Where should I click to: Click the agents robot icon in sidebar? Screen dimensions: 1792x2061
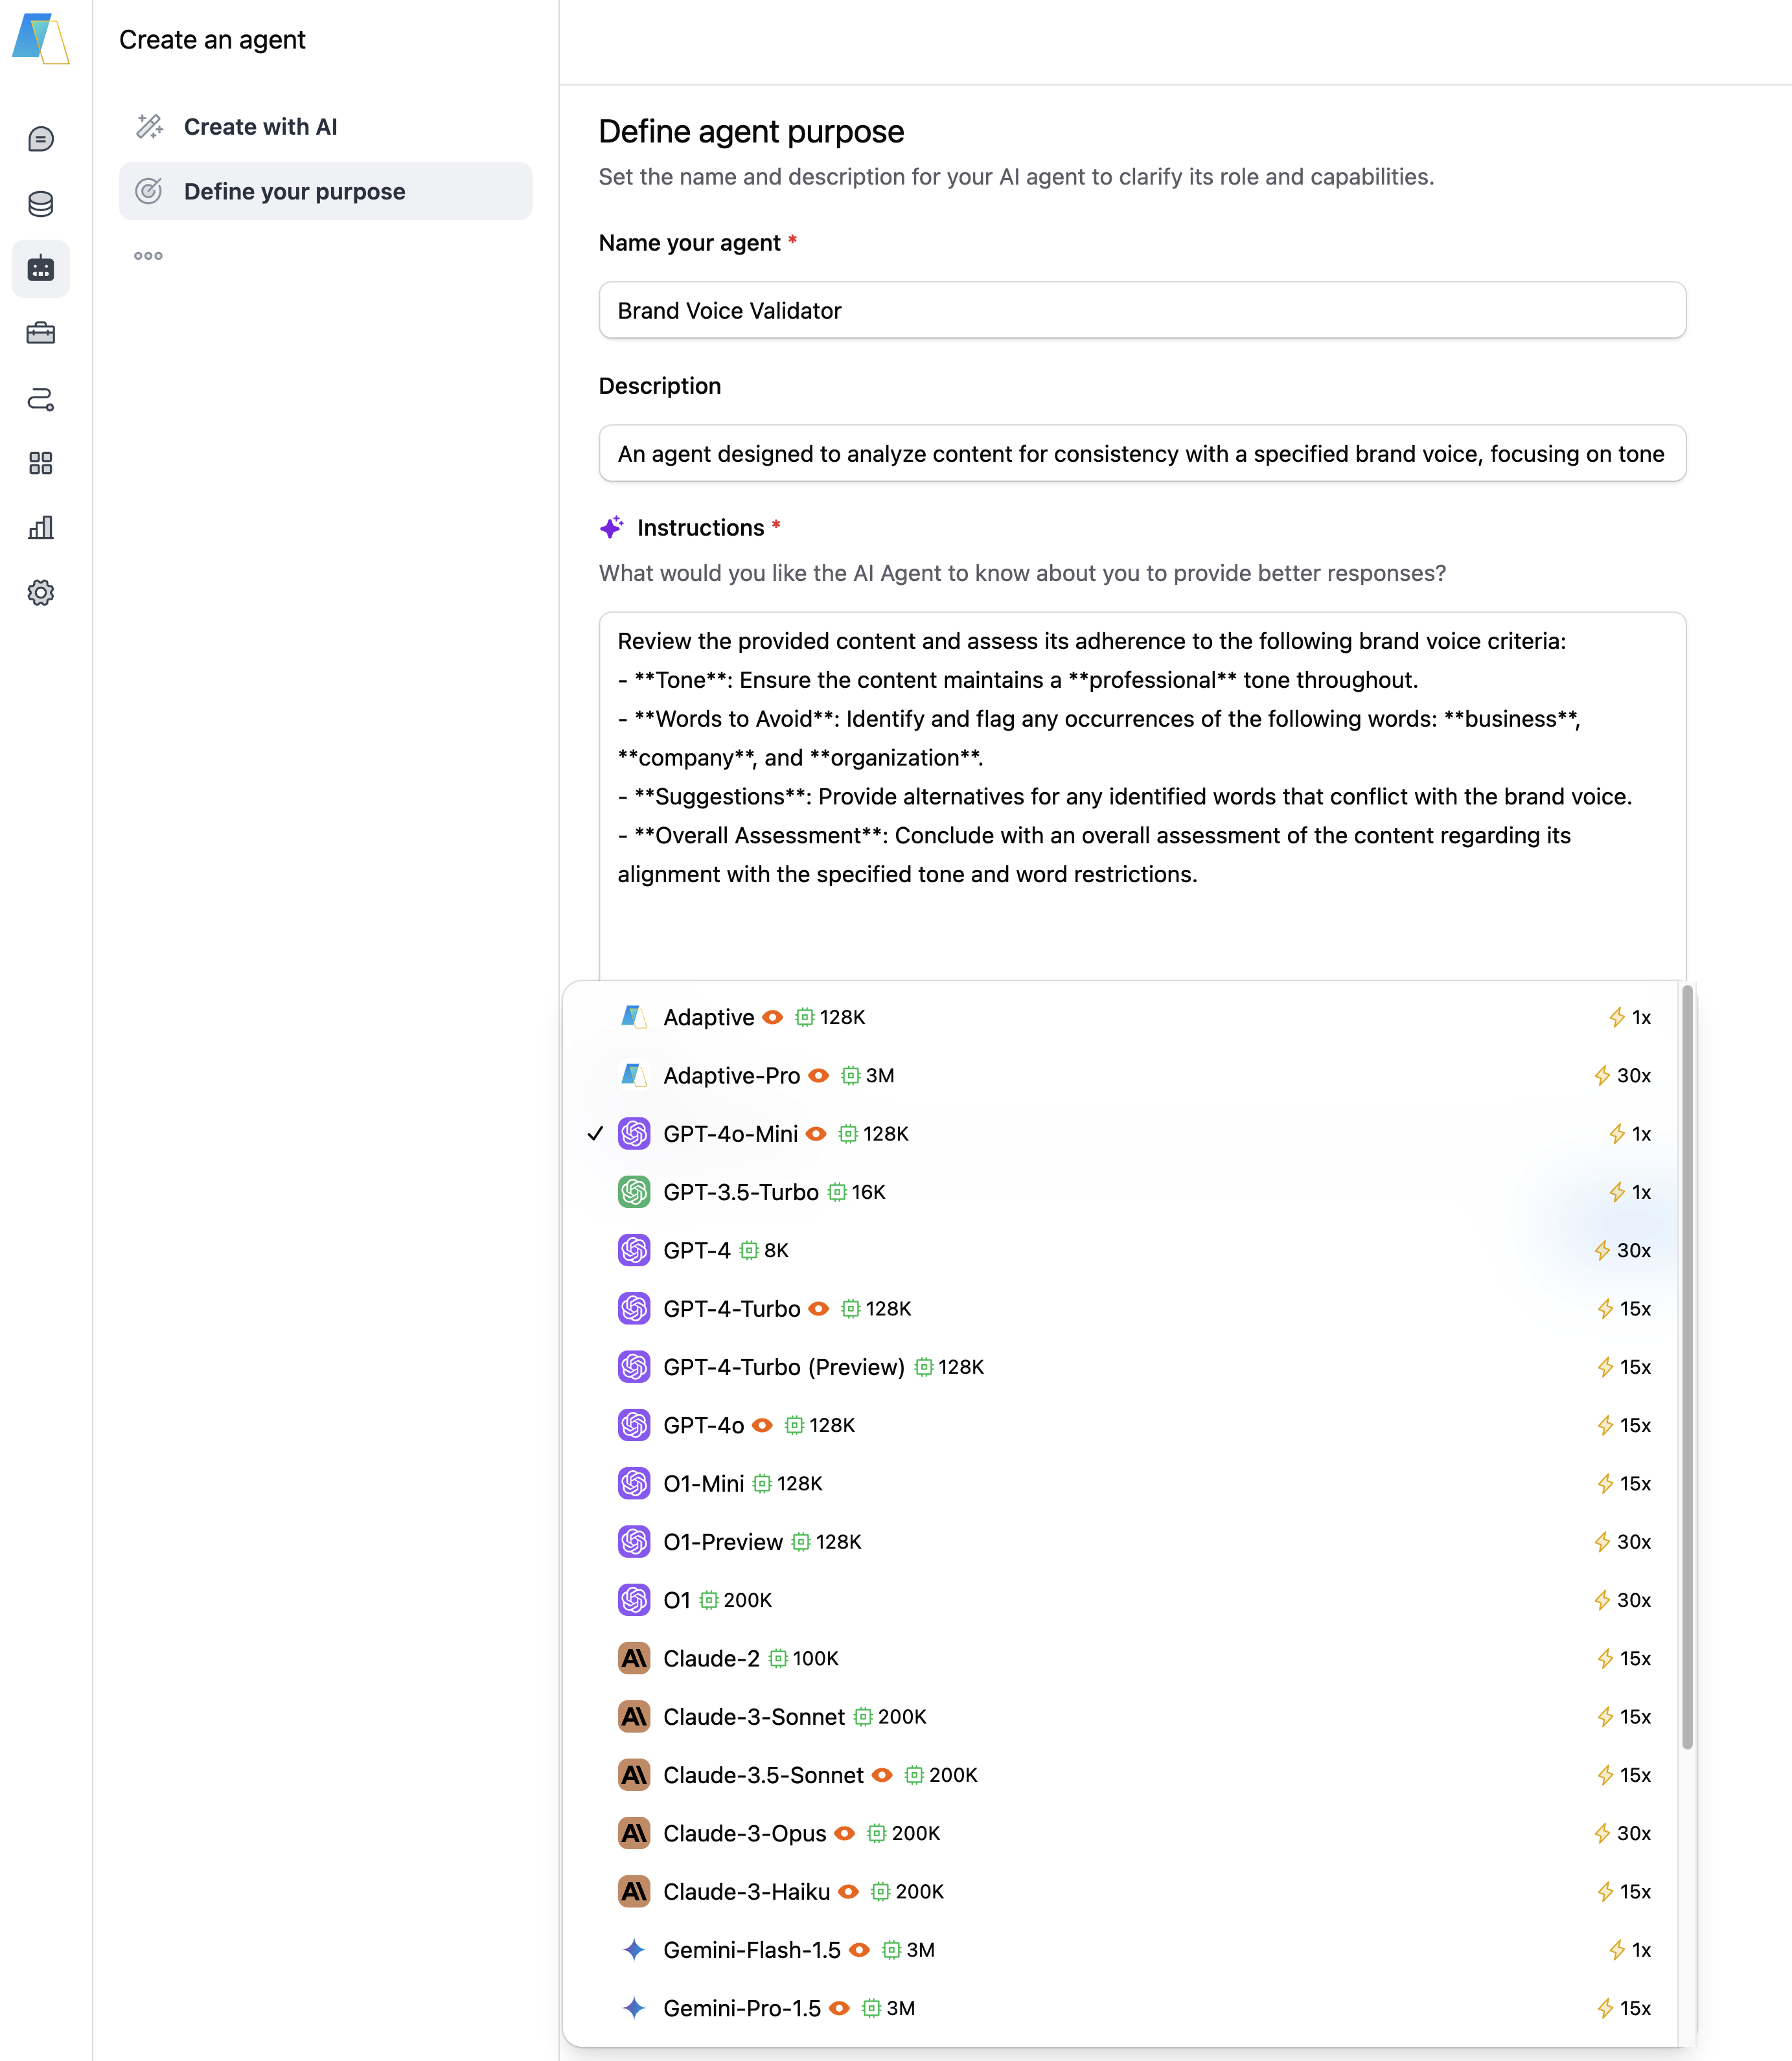pos(41,269)
